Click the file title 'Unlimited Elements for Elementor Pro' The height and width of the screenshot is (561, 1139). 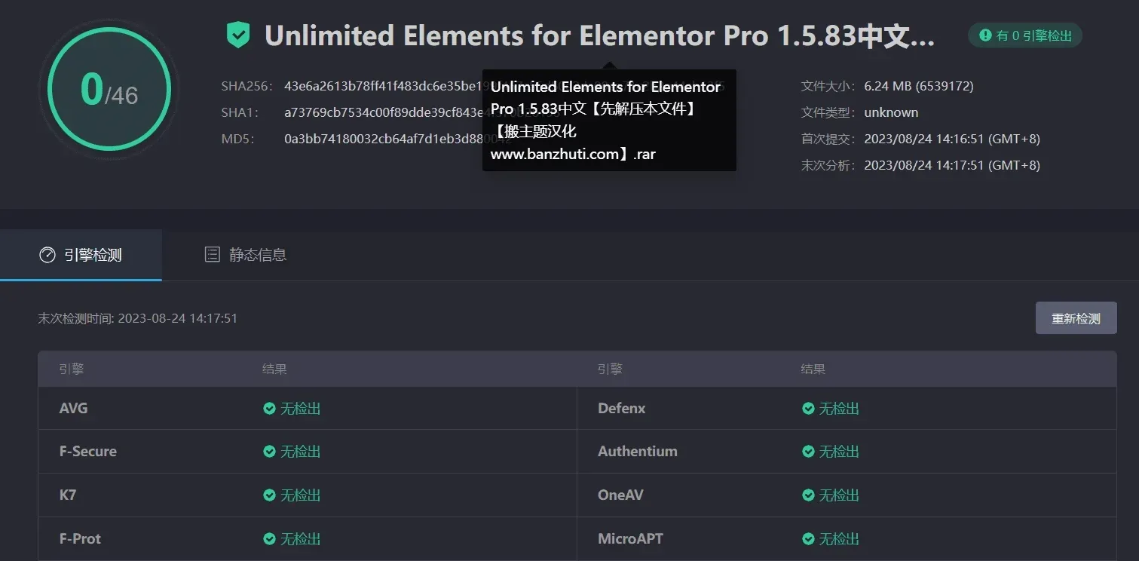(599, 35)
